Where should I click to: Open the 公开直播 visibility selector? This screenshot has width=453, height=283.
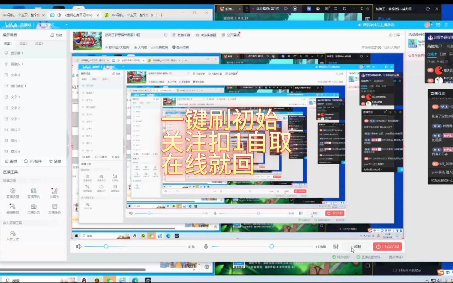(231, 35)
